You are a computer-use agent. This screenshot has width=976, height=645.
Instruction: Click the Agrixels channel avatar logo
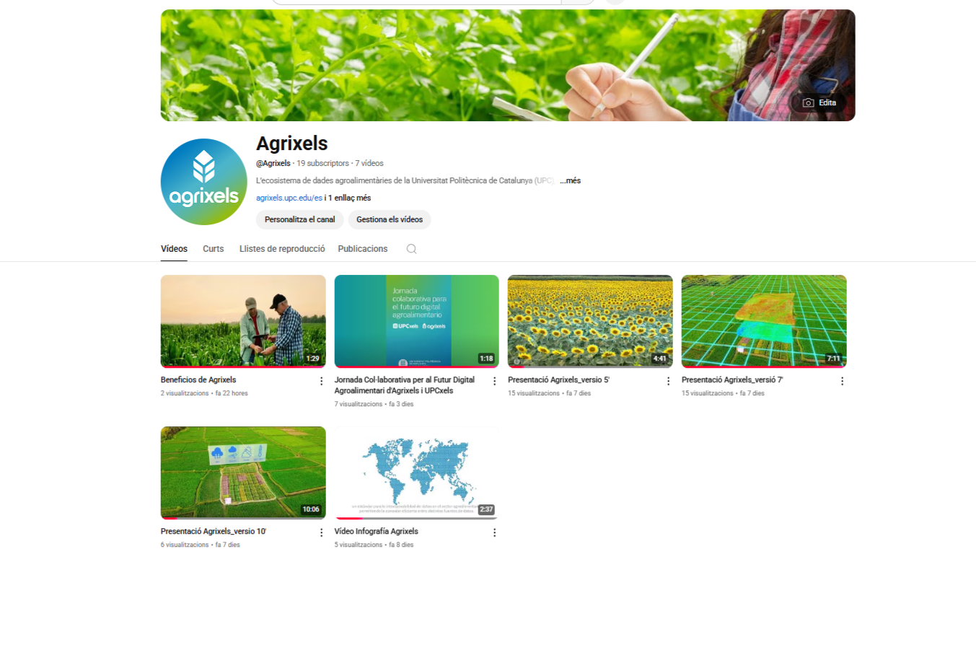204,182
